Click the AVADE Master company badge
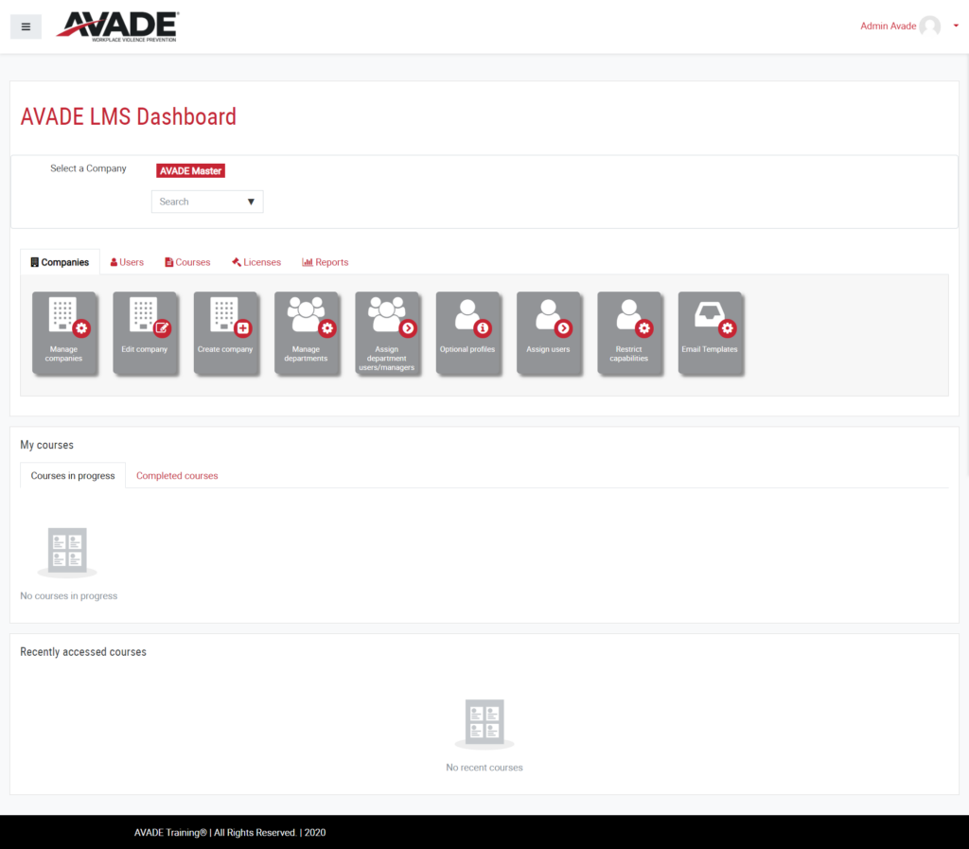Image resolution: width=969 pixels, height=849 pixels. [x=190, y=170]
